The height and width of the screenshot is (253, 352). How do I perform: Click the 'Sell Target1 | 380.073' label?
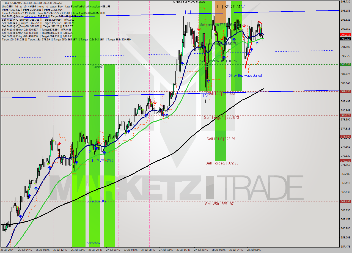(221, 117)
